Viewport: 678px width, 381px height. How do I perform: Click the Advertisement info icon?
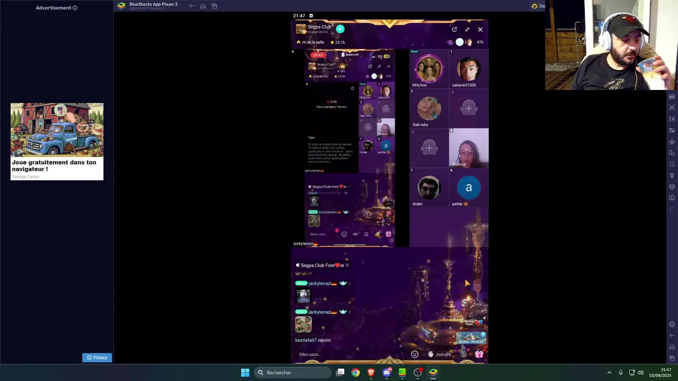[75, 8]
